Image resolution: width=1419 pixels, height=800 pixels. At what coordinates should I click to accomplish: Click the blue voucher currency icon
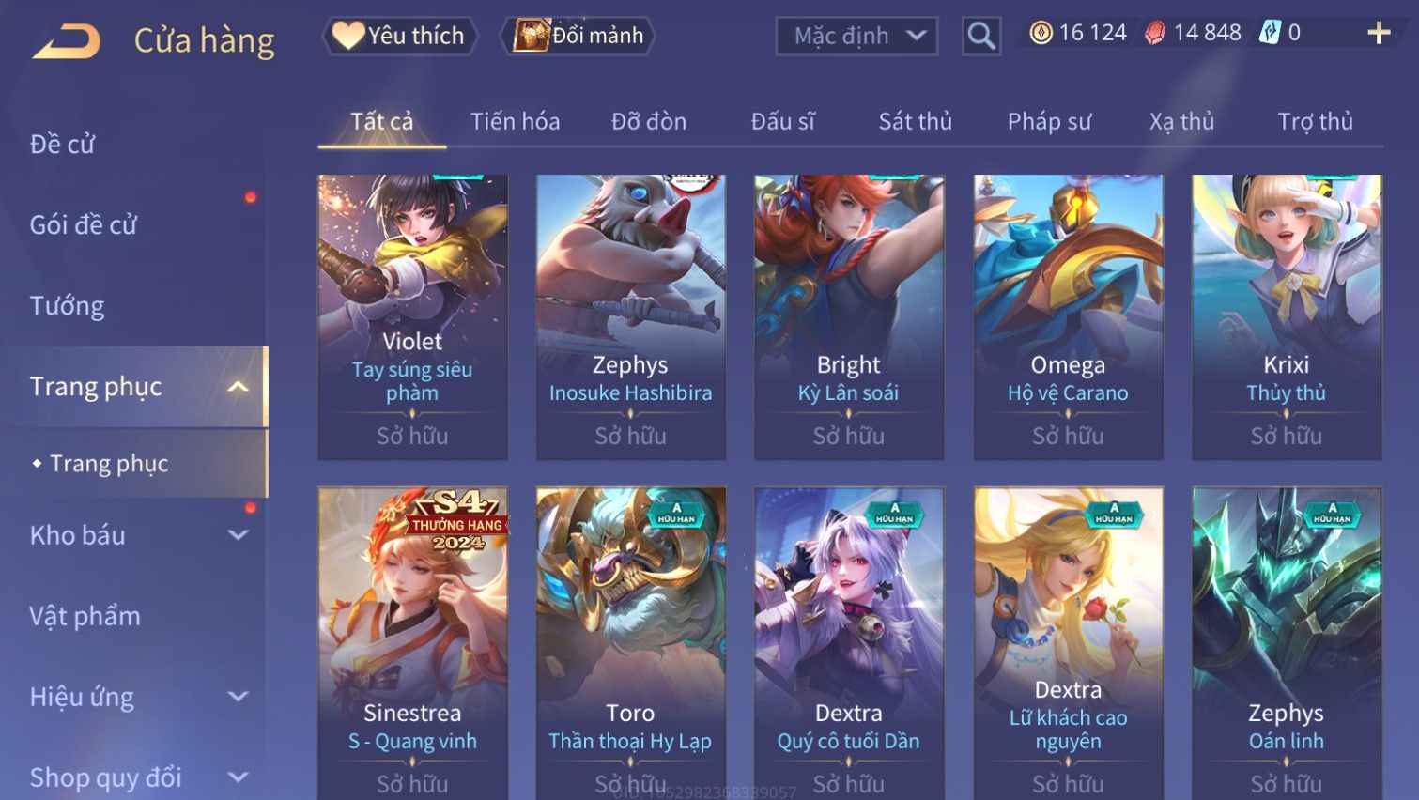point(1270,33)
